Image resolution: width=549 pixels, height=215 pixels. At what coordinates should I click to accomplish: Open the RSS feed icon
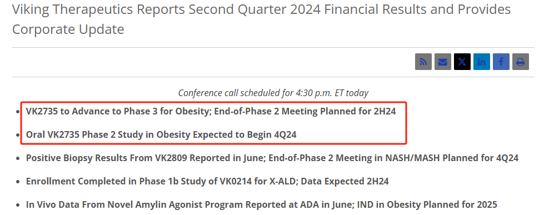[423, 62]
